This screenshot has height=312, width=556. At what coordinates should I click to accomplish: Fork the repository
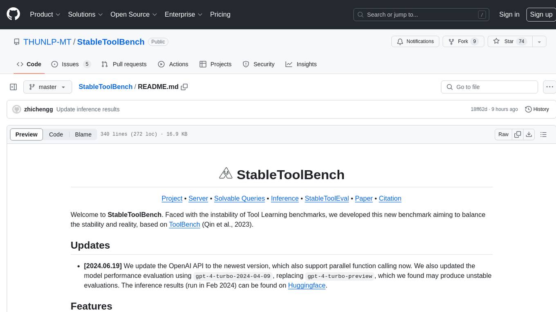point(463,42)
